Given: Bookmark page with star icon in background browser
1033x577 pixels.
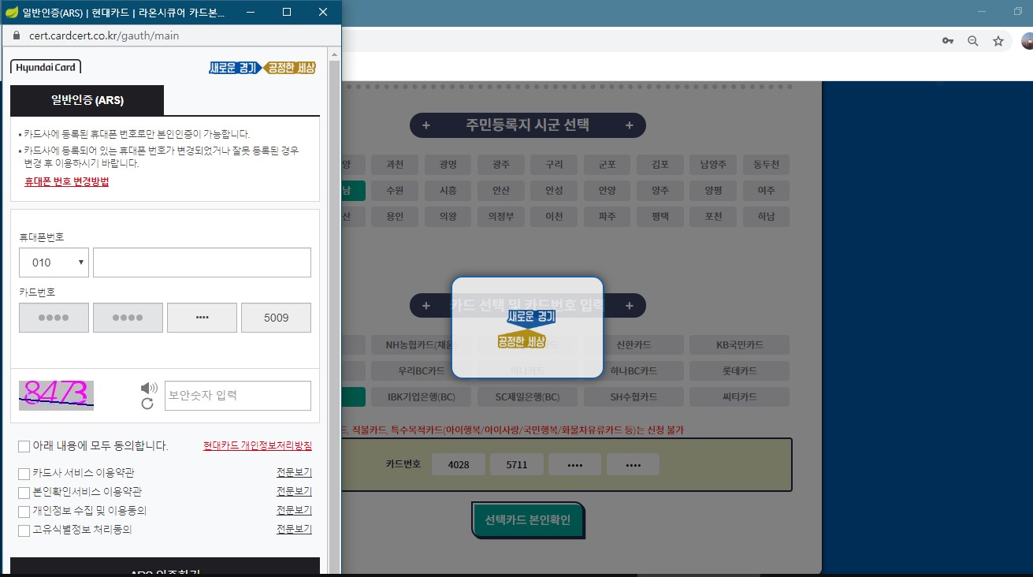Looking at the screenshot, I should click(998, 41).
